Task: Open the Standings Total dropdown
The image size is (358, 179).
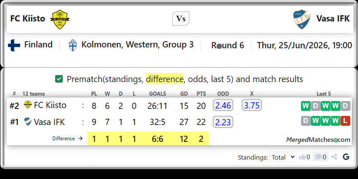Action: point(283,157)
